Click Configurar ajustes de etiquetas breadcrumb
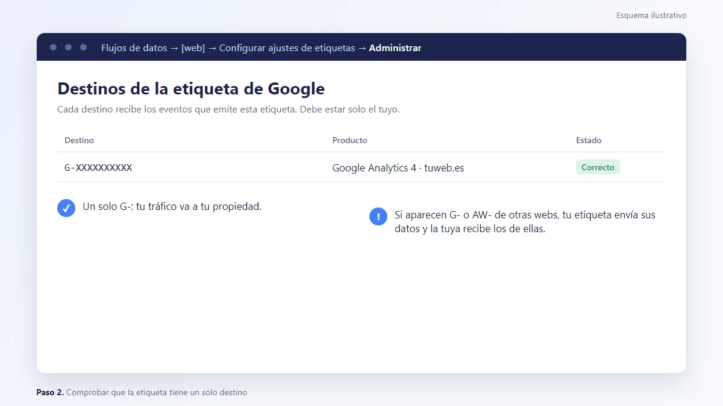The height and width of the screenshot is (406, 723). point(287,48)
